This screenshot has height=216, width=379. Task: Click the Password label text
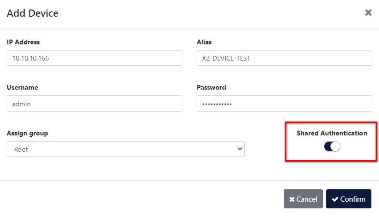[211, 87]
